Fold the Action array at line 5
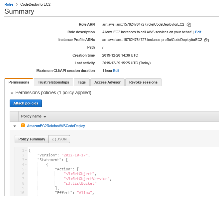 26,169
